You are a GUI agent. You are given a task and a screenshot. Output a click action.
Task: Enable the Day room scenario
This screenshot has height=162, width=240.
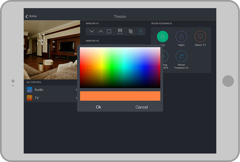162,37
